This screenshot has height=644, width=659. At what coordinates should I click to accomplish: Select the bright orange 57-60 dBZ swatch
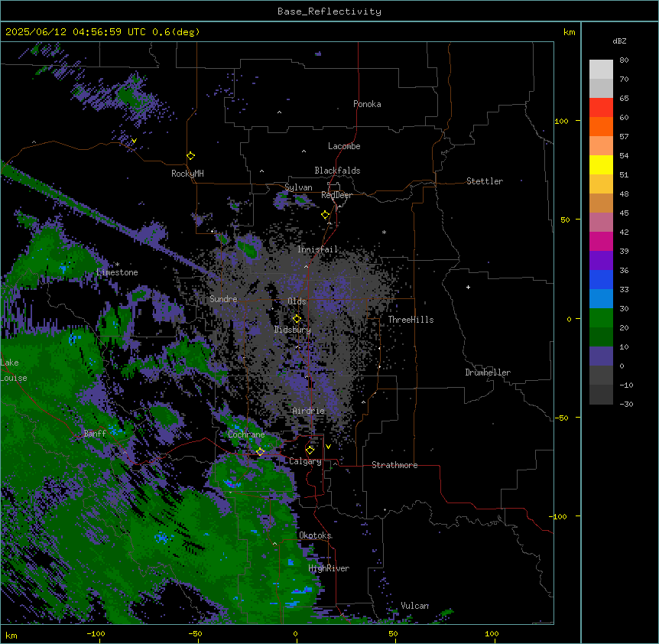pyautogui.click(x=601, y=126)
